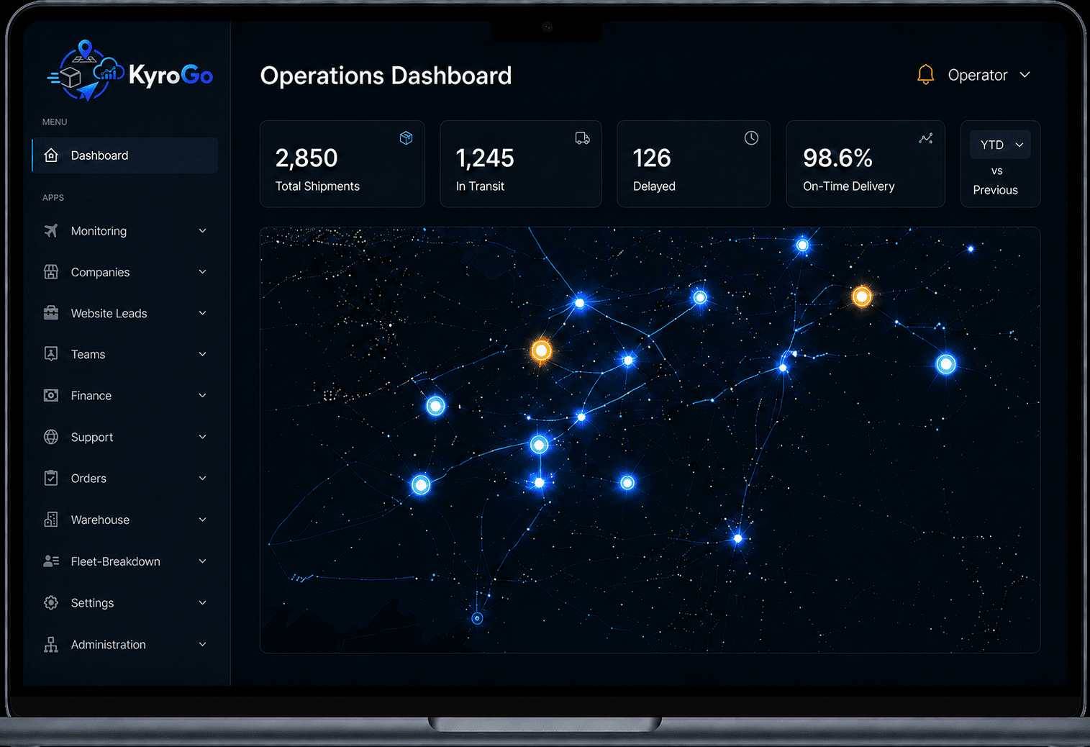This screenshot has height=747, width=1090.
Task: Click the vs Previous comparison label
Action: tap(996, 181)
